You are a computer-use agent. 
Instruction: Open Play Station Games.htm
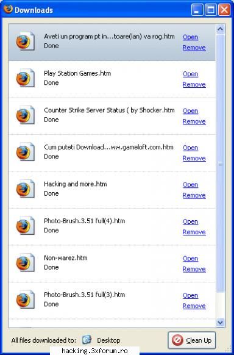(x=190, y=74)
